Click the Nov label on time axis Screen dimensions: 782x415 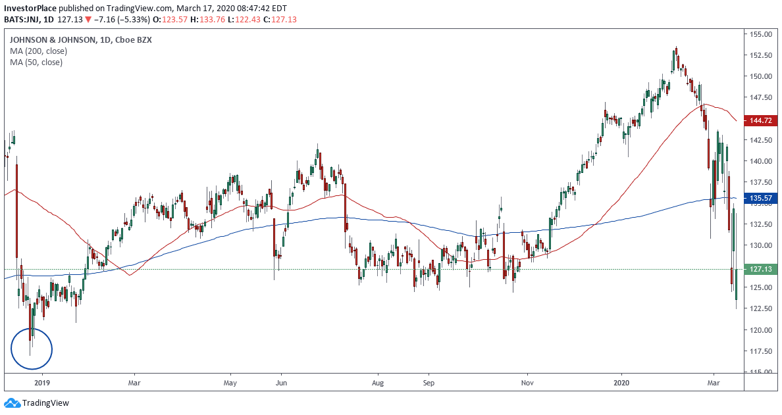[x=527, y=383]
